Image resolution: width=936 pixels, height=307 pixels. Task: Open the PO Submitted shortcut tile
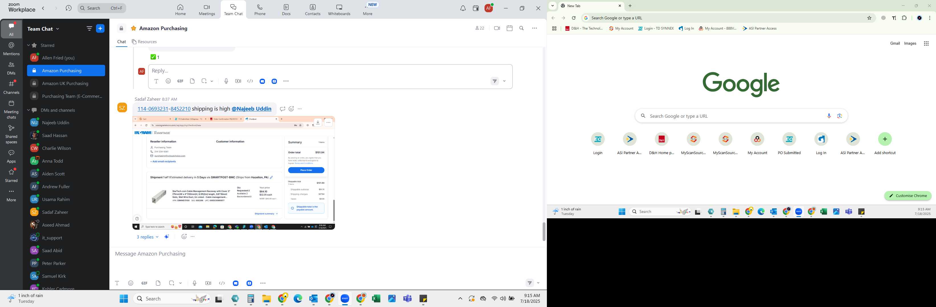(789, 144)
